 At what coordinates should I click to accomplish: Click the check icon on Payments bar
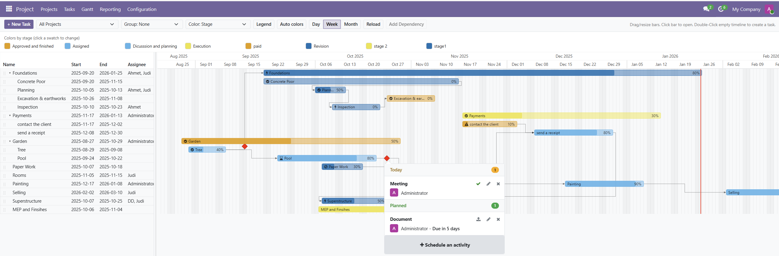pyautogui.click(x=466, y=116)
